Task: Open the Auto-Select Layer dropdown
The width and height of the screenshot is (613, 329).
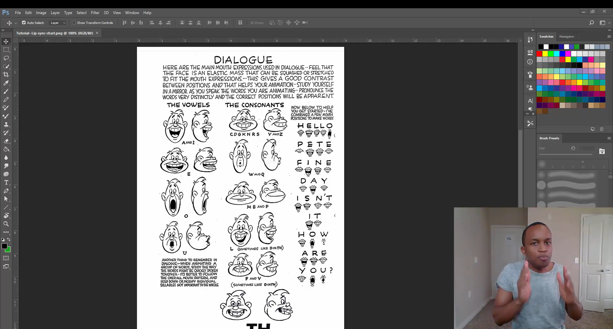Action: (x=58, y=23)
